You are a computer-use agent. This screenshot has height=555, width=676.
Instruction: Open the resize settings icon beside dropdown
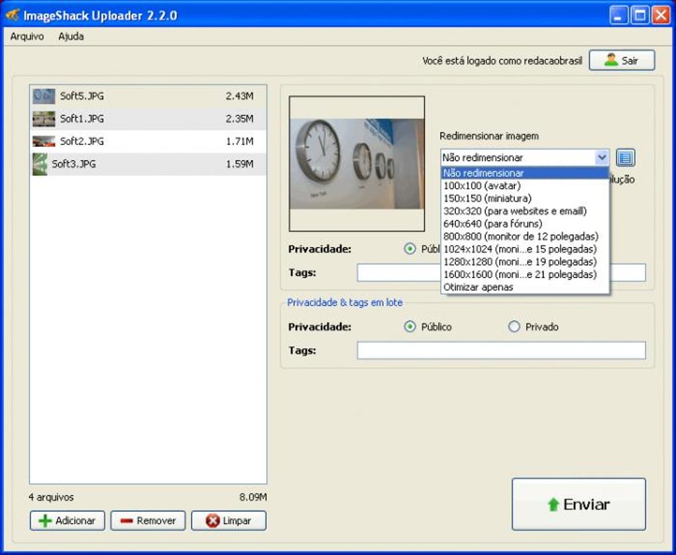pyautogui.click(x=626, y=158)
